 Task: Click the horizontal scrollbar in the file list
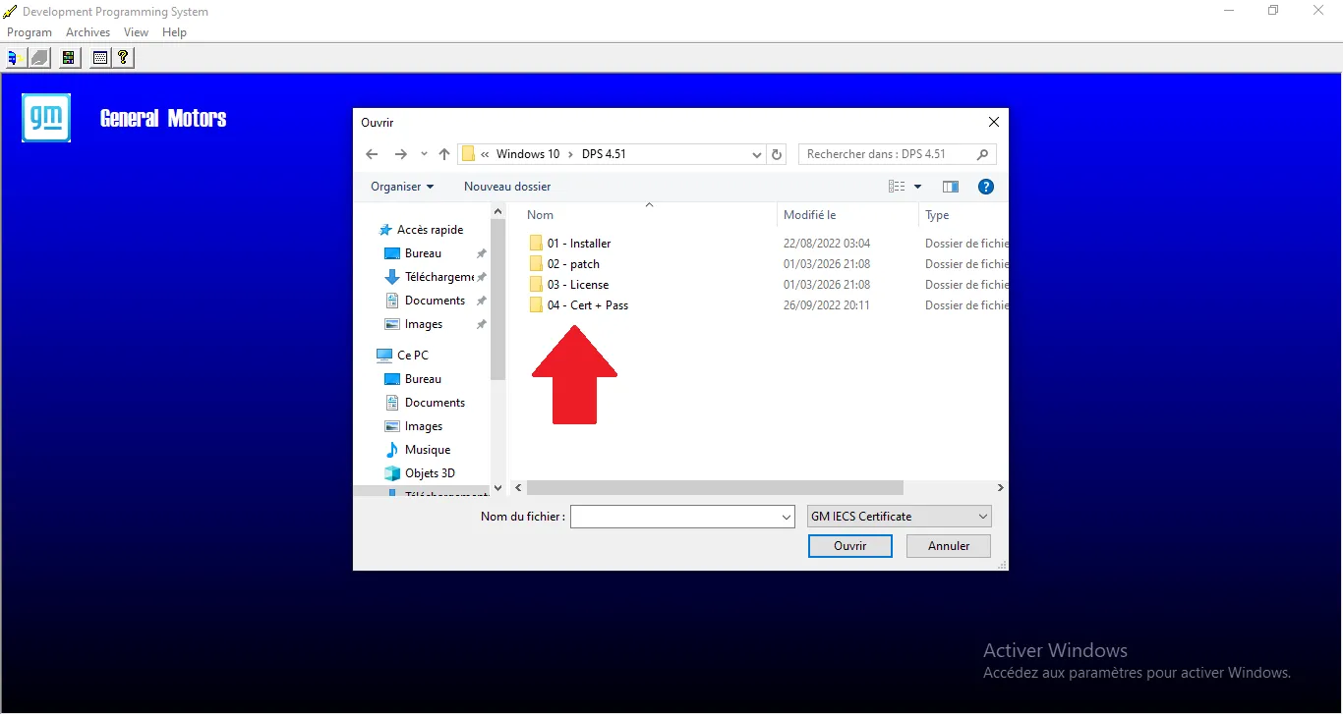[715, 488]
